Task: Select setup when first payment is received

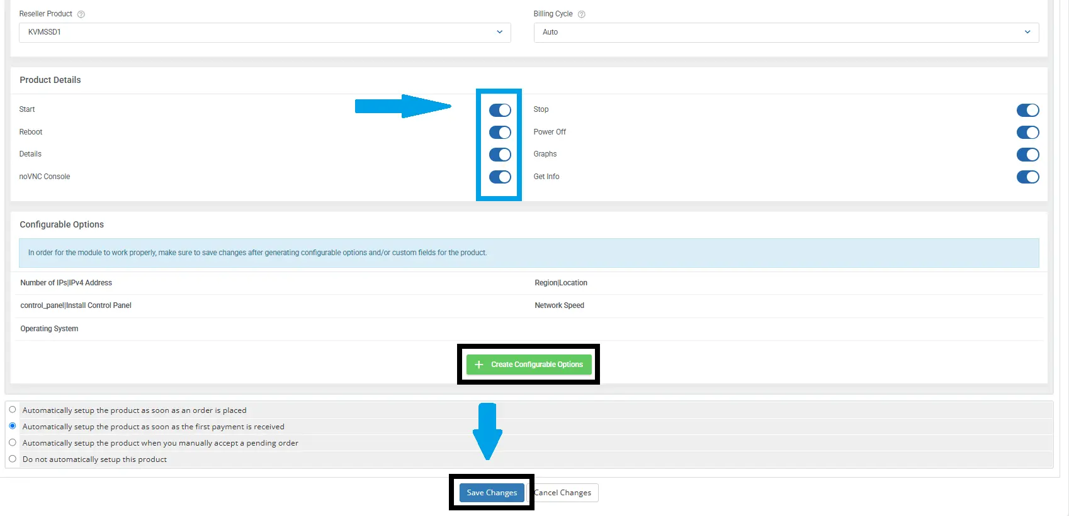Action: (x=13, y=426)
